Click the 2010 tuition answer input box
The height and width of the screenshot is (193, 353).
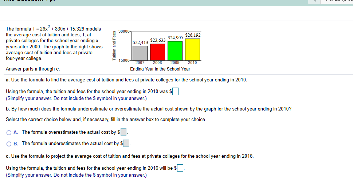pos(175,92)
